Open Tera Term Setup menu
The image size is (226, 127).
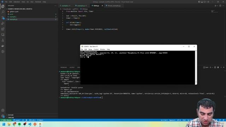click(x=90, y=49)
